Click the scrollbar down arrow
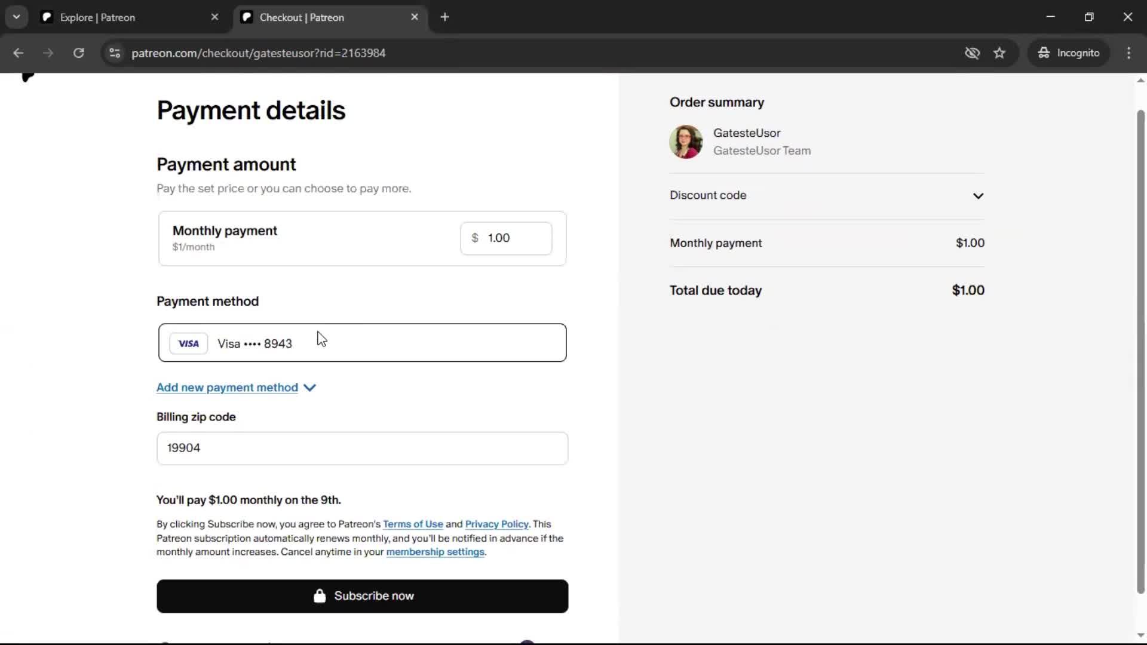 coord(1140,635)
